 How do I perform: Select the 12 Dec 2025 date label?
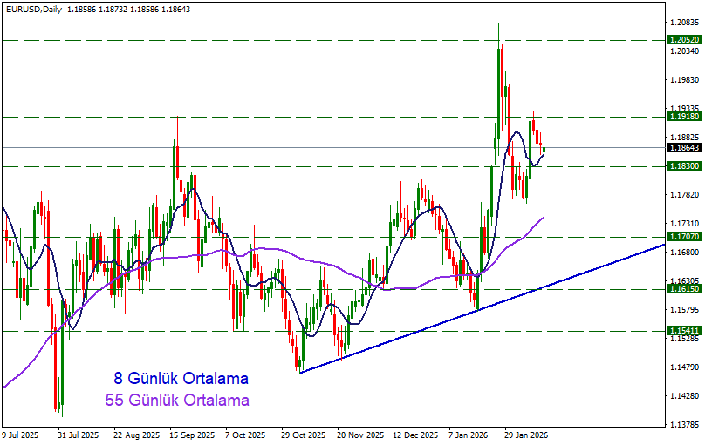click(x=415, y=434)
